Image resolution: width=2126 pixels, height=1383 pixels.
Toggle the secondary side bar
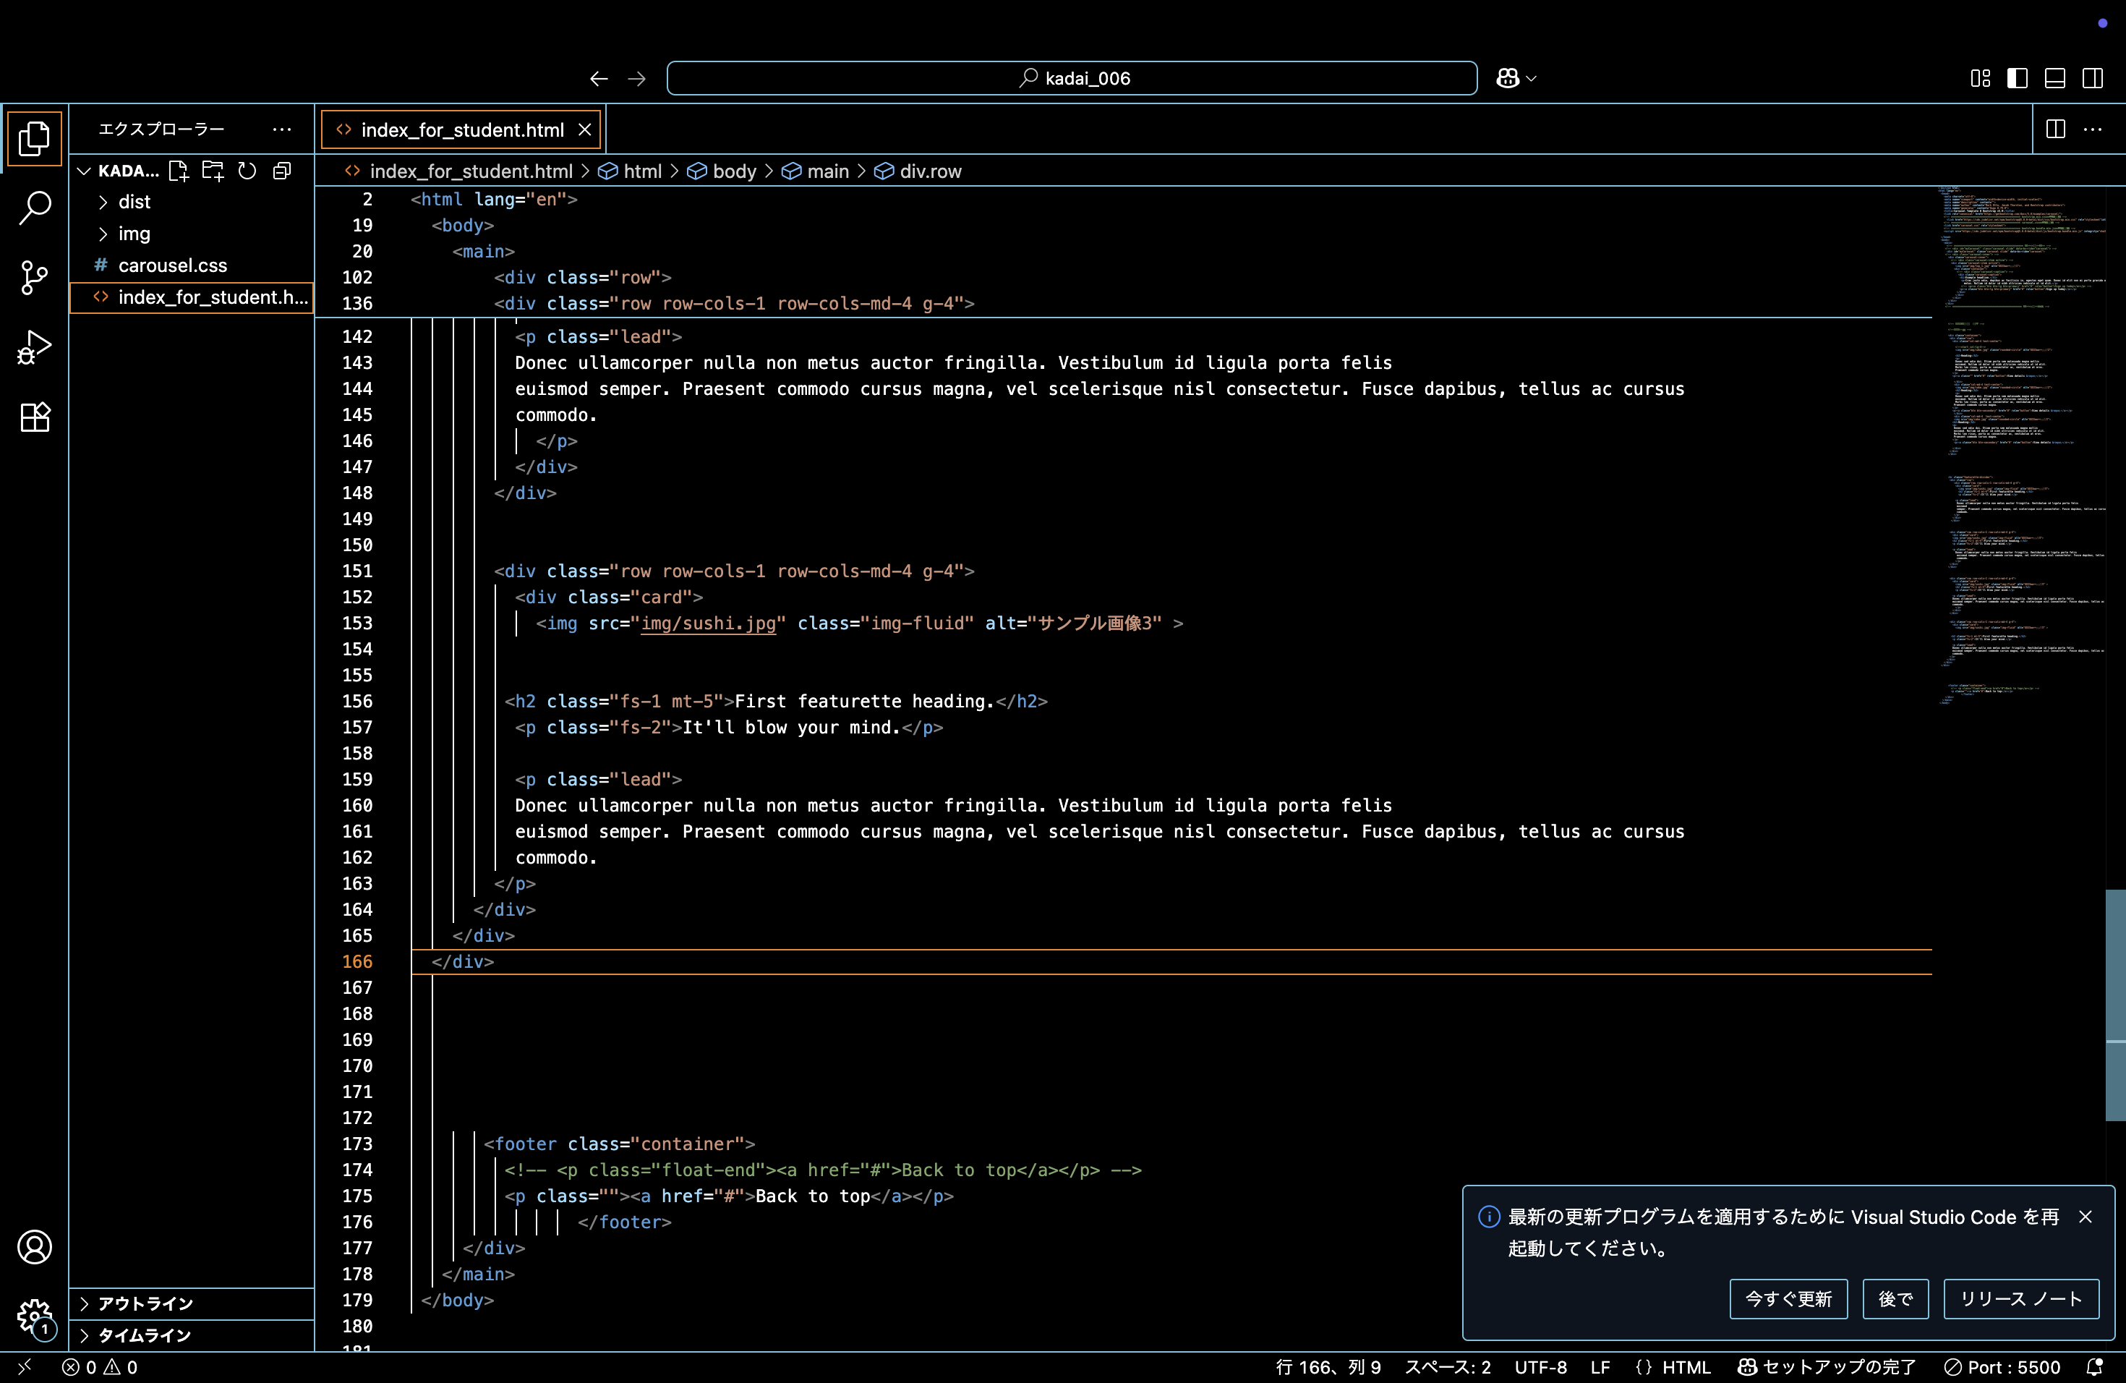[x=2092, y=79]
